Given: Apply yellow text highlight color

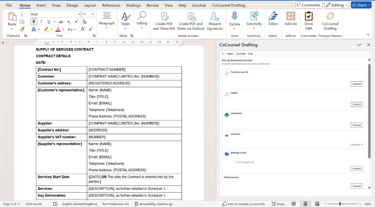Looking at the screenshot, I should (46, 29).
